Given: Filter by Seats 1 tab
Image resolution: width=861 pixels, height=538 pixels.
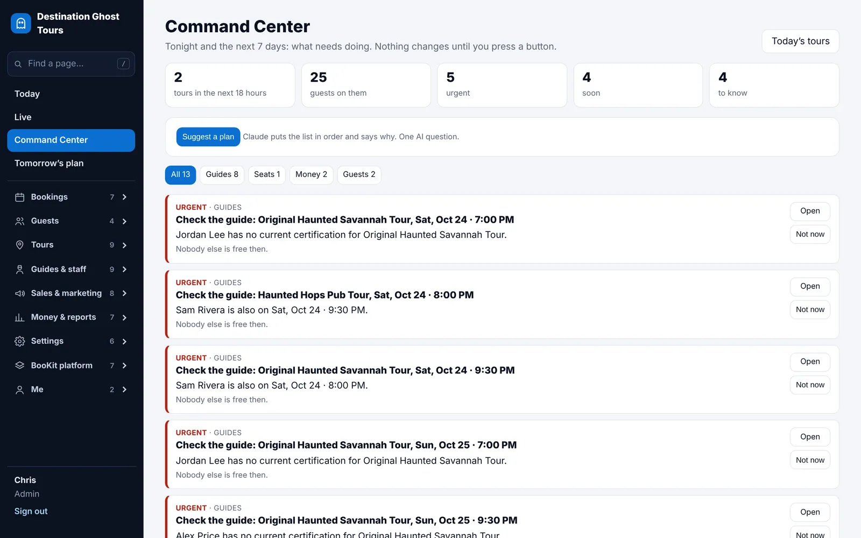Looking at the screenshot, I should pos(267,175).
